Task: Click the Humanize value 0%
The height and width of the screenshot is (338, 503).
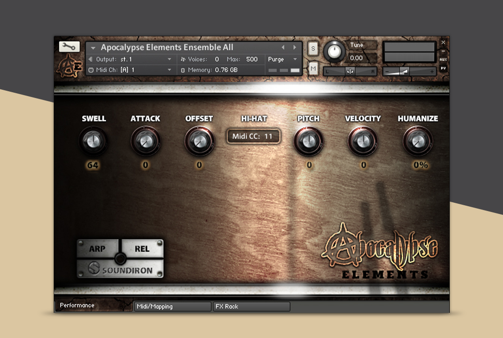Action: tap(421, 165)
